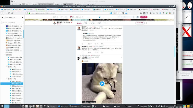This screenshot has width=193, height=108.
Task: Close the bookmarks sidebar
Action: [22, 18]
